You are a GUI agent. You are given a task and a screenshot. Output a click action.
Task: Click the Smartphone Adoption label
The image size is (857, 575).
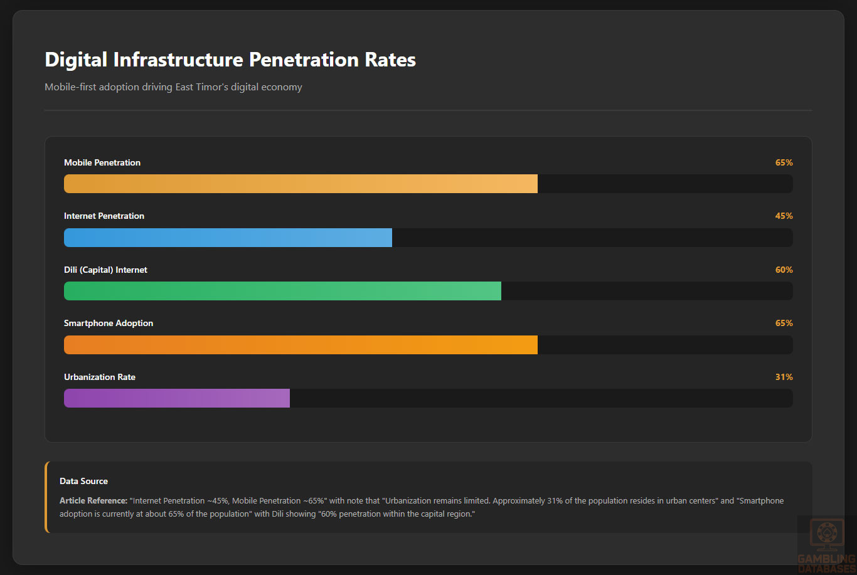pyautogui.click(x=109, y=323)
